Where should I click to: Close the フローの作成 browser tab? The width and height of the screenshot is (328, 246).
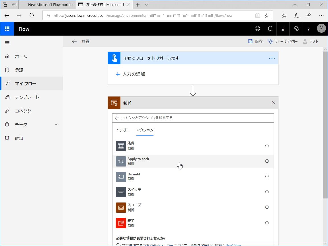[x=128, y=5]
